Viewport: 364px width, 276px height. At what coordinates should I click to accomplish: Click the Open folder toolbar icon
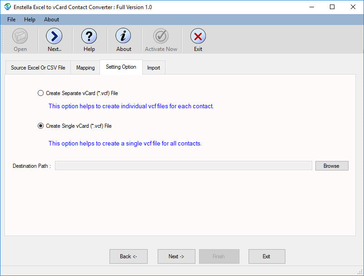click(20, 36)
